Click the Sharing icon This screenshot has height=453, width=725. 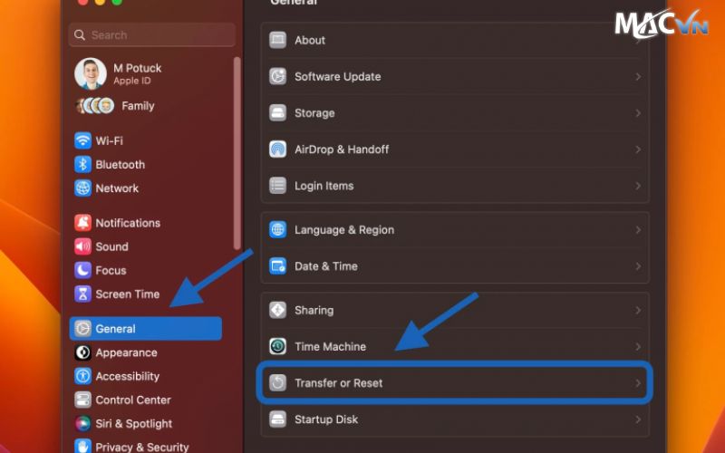coord(278,310)
